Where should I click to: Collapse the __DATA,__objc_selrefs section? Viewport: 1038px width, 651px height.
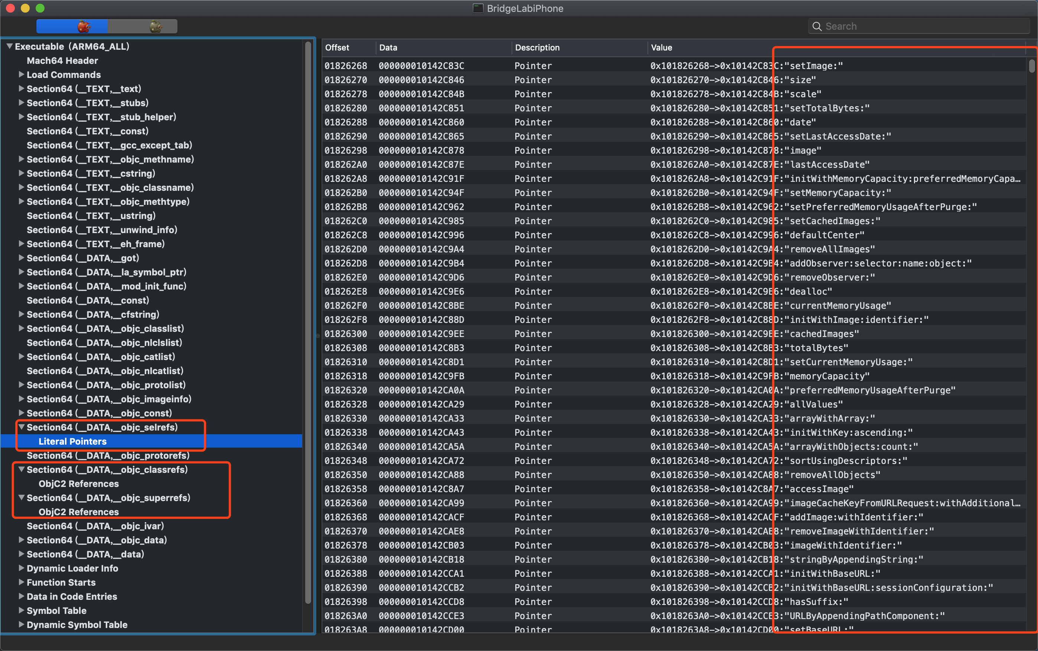[21, 427]
